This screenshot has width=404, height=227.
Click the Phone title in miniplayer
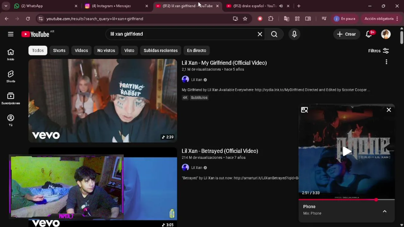[x=309, y=207]
